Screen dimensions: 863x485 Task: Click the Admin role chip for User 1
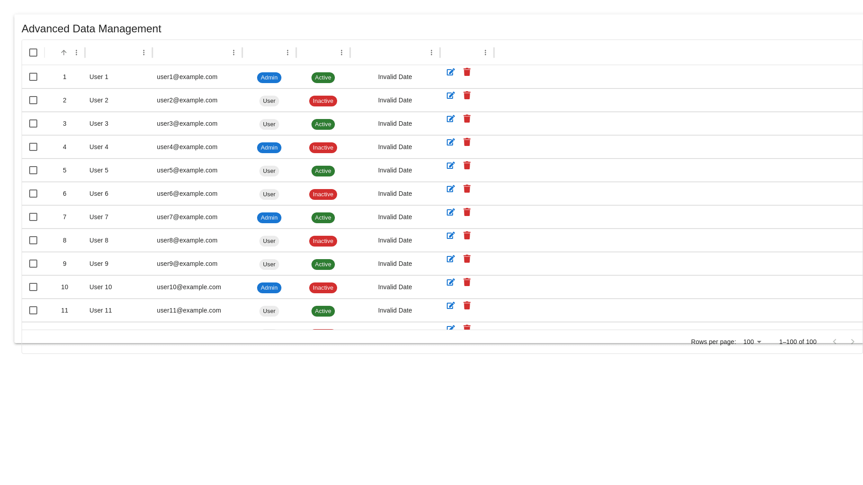click(269, 78)
